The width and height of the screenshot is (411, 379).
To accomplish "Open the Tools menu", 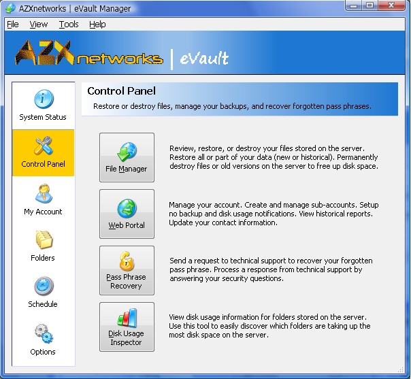I will tap(69, 24).
